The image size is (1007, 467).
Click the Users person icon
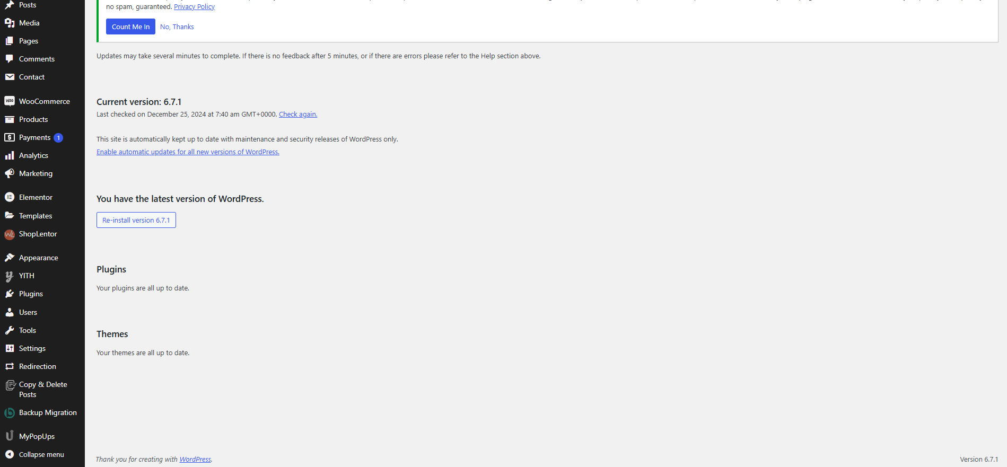tap(10, 312)
